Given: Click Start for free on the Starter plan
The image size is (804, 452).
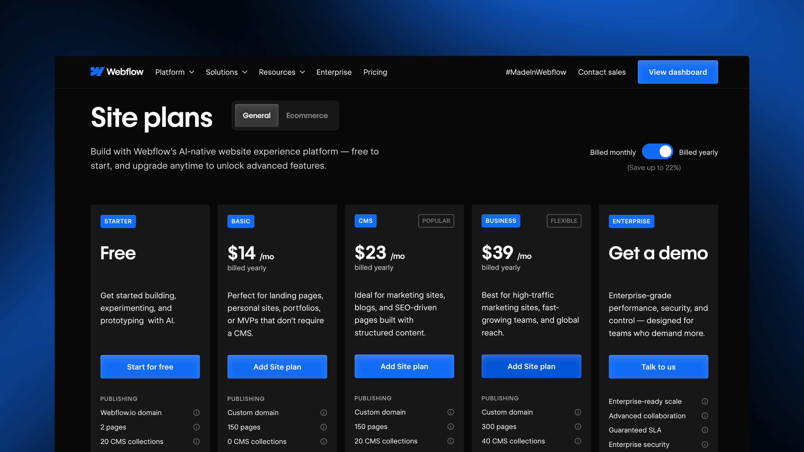Looking at the screenshot, I should pos(150,367).
